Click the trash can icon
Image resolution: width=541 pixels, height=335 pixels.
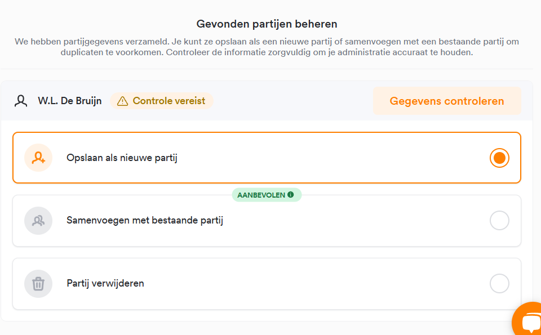(x=38, y=284)
